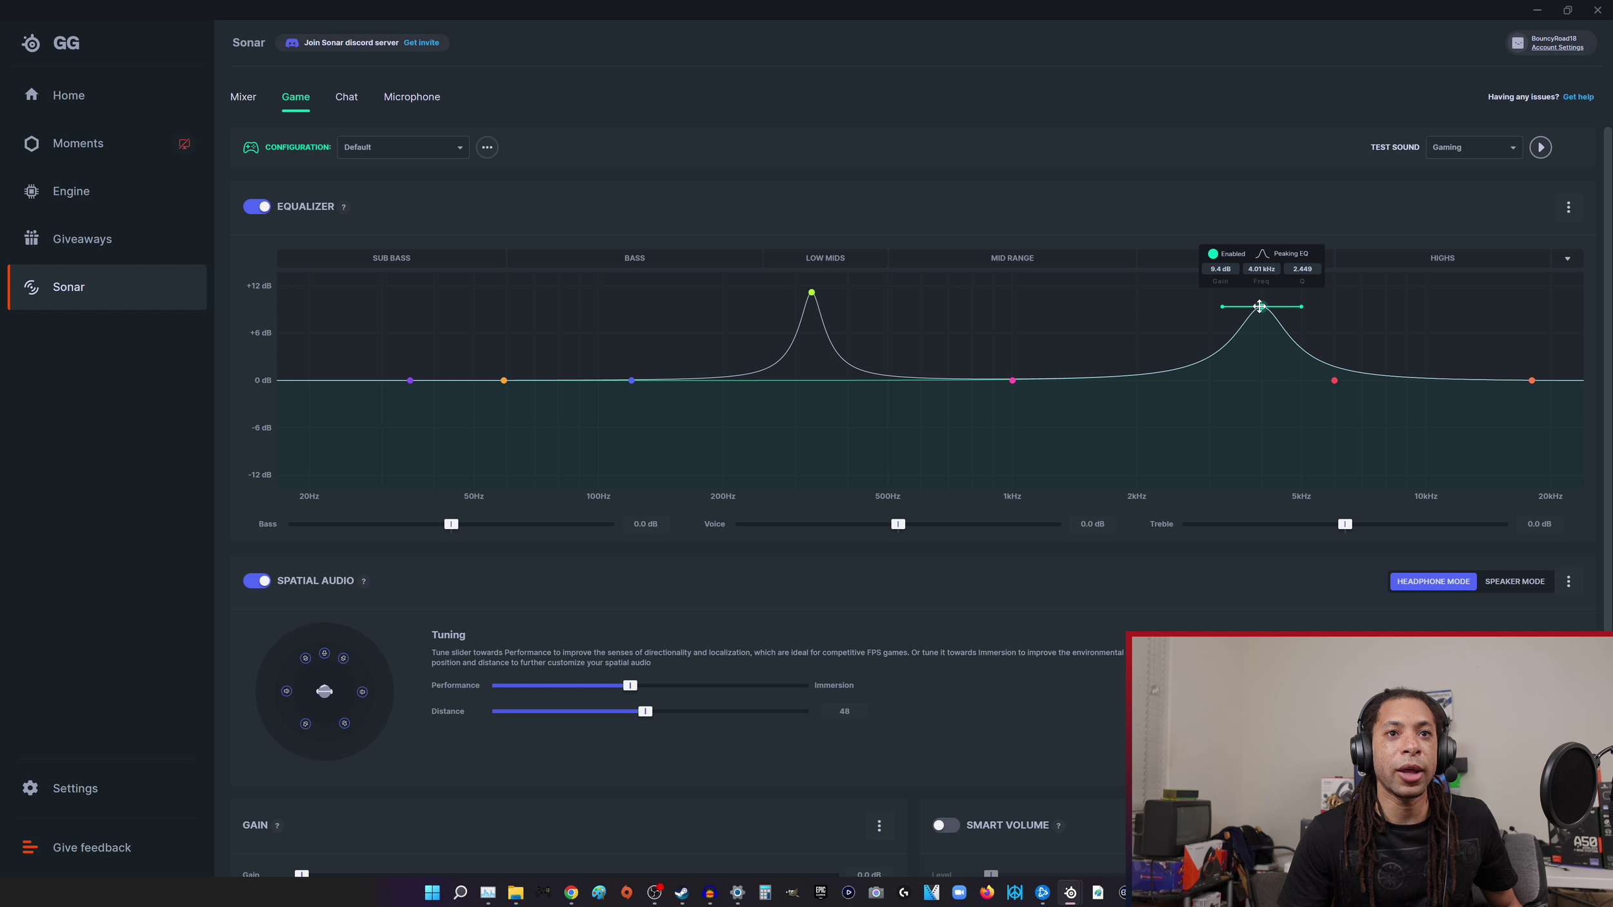Click the head icon in the spatial diagram
Screen dimensions: 1613x907
[x=325, y=692]
